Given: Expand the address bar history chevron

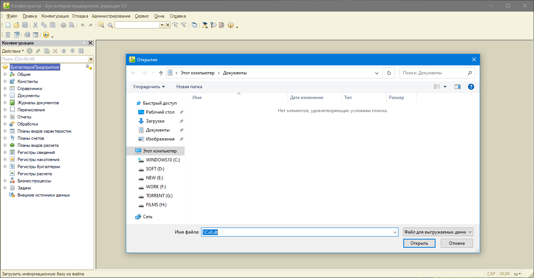Looking at the screenshot, I should pyautogui.click(x=377, y=73).
